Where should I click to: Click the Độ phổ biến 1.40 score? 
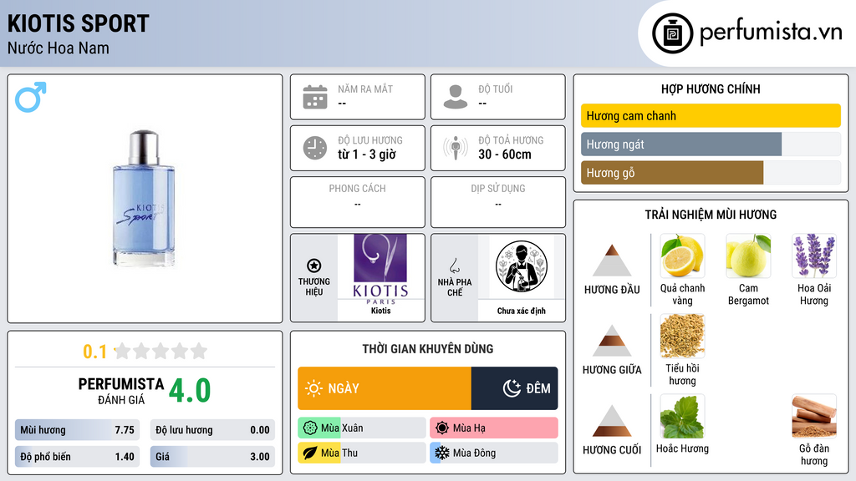pos(78,457)
